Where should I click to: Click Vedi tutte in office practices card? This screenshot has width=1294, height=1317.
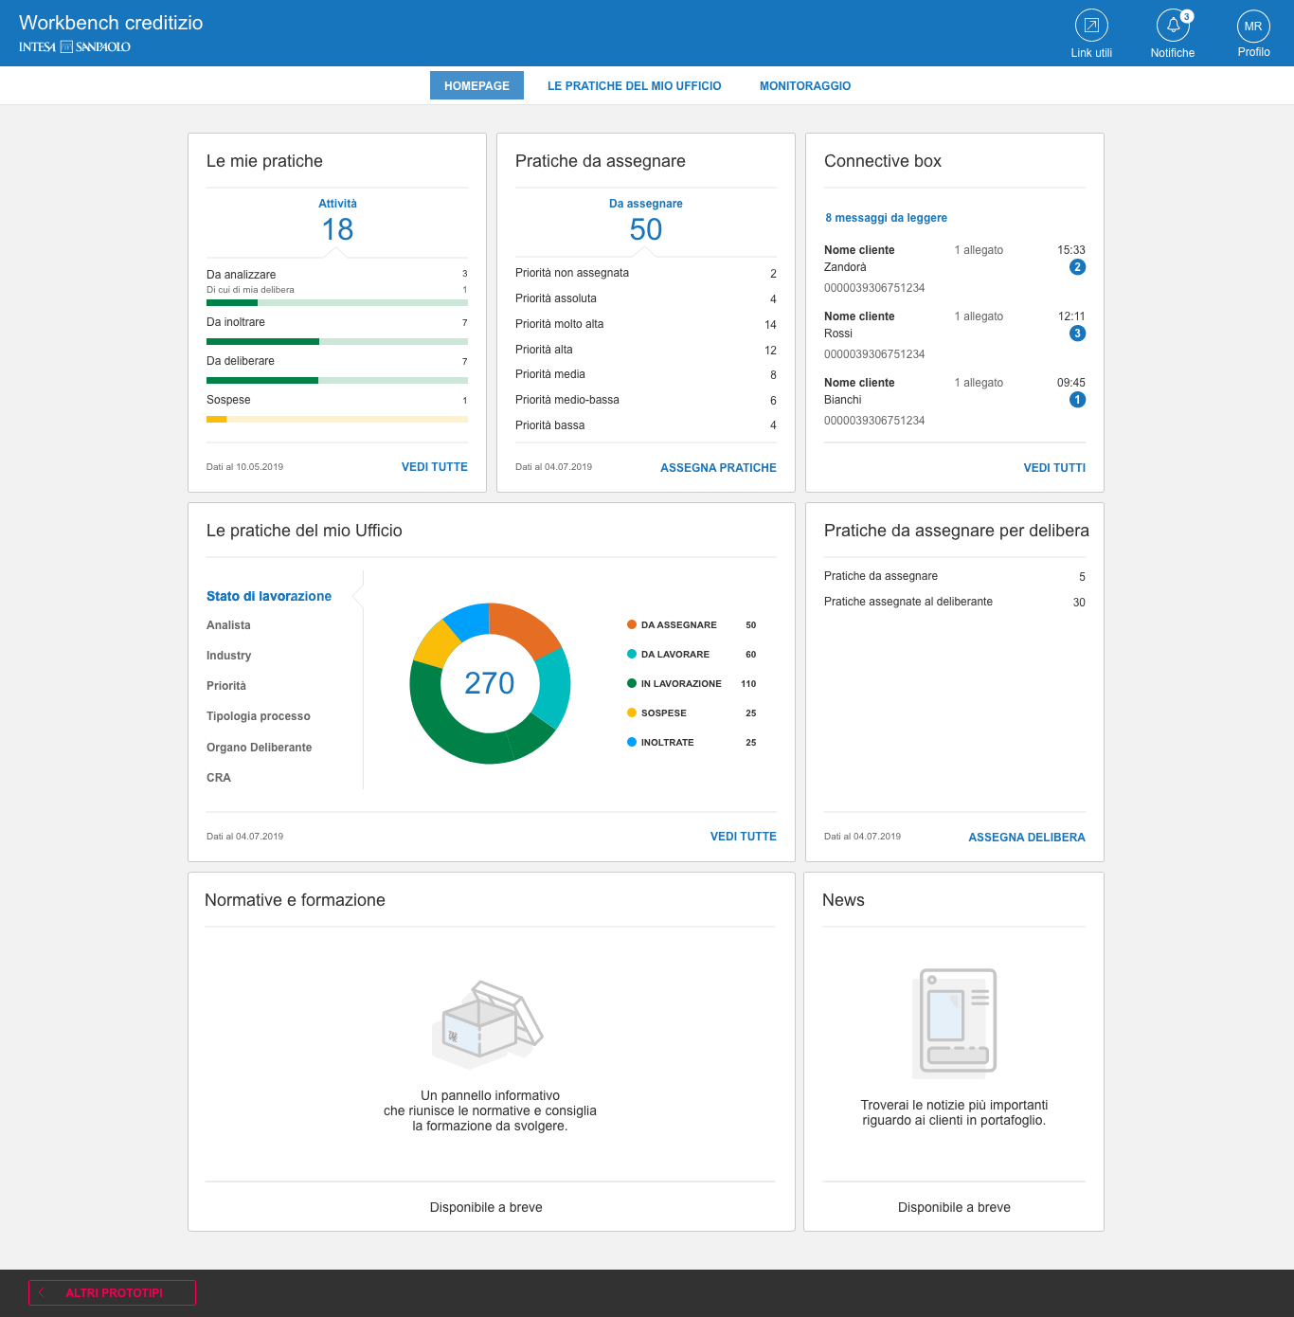click(x=744, y=837)
